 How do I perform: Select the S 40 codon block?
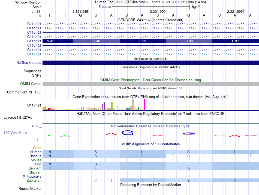(x=97, y=41)
